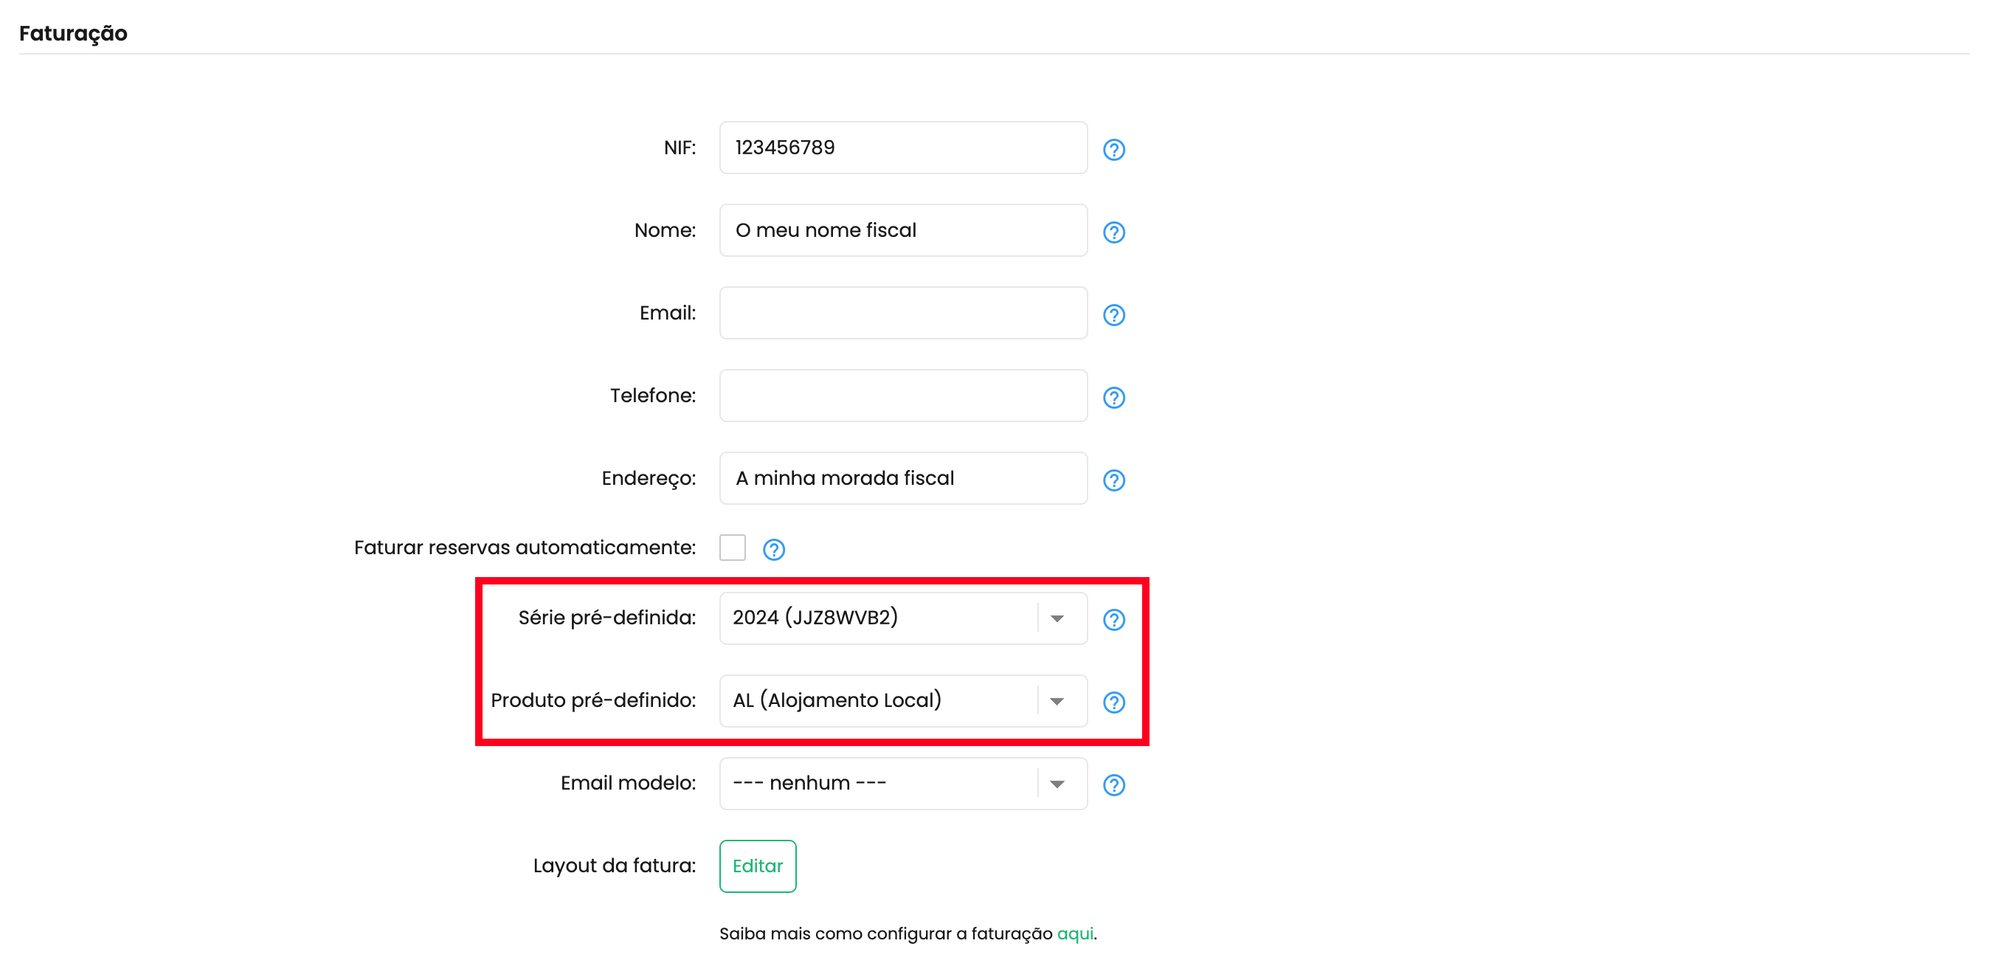Show help for Telefone field
The height and width of the screenshot is (980, 1998).
pyautogui.click(x=1114, y=397)
